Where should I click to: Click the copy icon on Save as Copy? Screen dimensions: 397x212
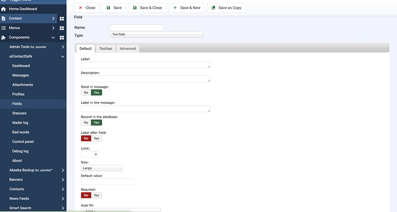click(214, 8)
